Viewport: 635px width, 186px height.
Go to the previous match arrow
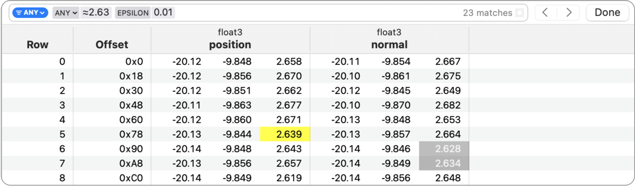[x=545, y=13]
